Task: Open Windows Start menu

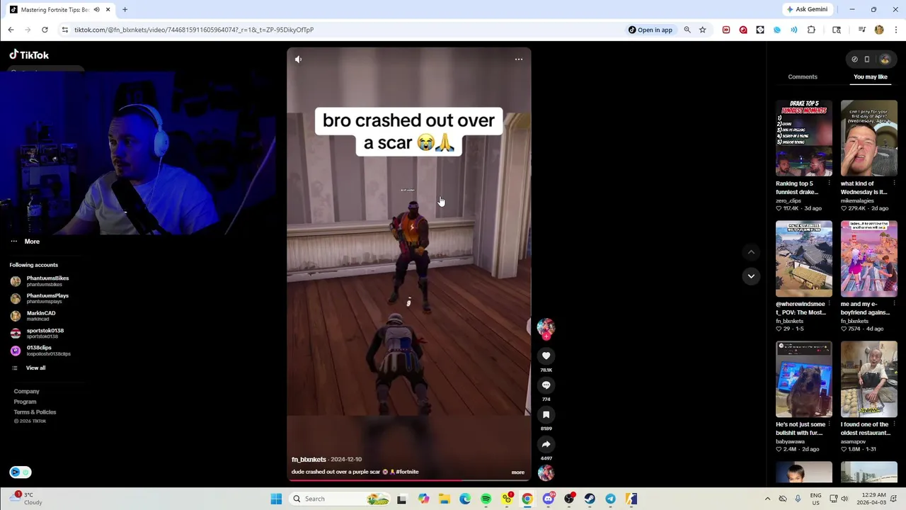Action: [x=276, y=499]
